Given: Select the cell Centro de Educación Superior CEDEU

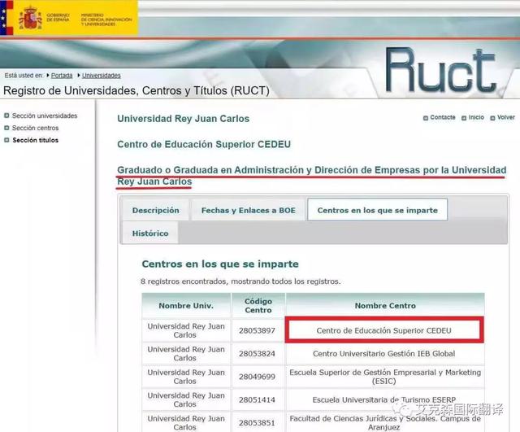Looking at the screenshot, I should pos(384,330).
